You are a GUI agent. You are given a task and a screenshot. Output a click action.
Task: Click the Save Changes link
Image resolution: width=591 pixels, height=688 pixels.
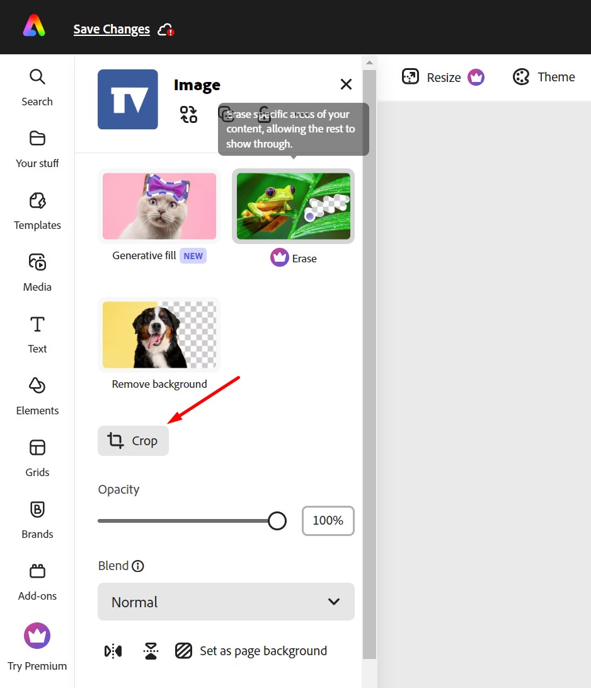point(112,29)
